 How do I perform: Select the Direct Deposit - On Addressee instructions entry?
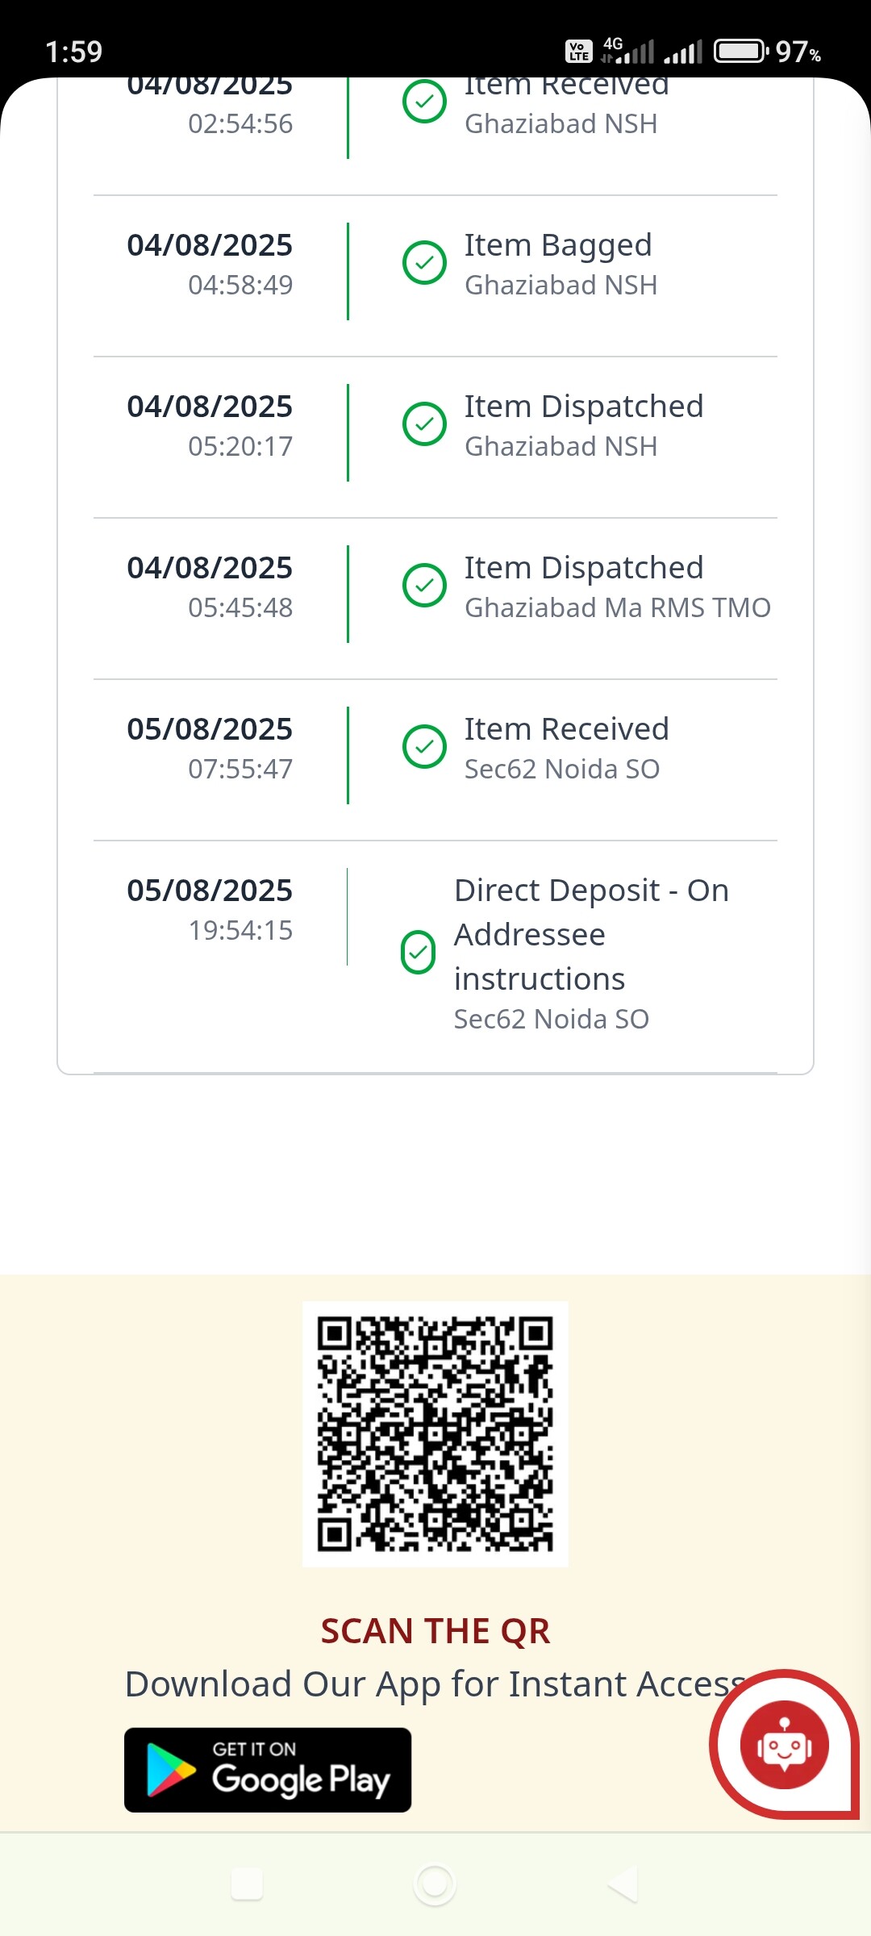[590, 934]
